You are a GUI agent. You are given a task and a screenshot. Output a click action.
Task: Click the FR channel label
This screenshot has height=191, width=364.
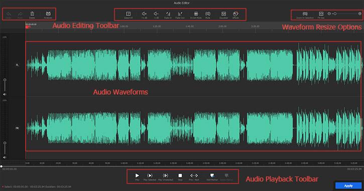coord(17,128)
